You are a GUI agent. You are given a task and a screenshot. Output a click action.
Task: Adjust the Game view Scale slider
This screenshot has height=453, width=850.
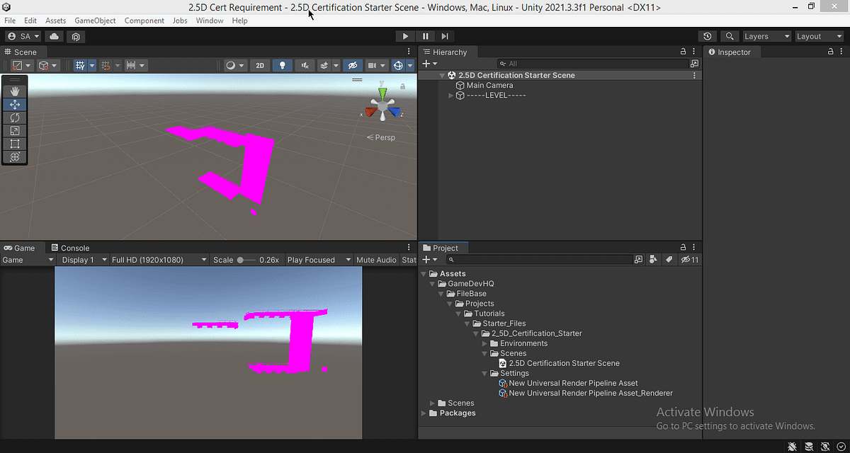[241, 260]
